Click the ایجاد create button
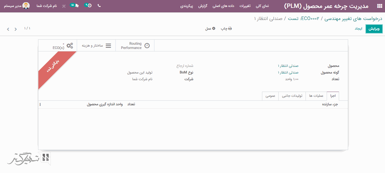385x173 pixels. click(358, 28)
